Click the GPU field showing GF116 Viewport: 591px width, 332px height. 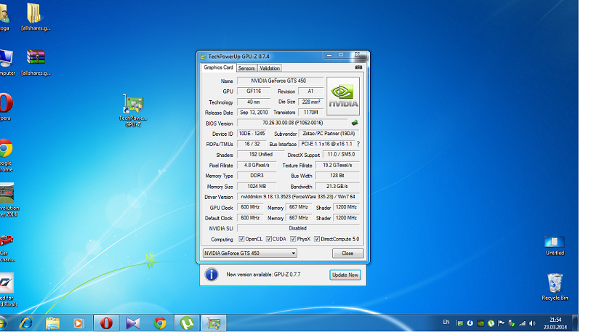tap(254, 92)
